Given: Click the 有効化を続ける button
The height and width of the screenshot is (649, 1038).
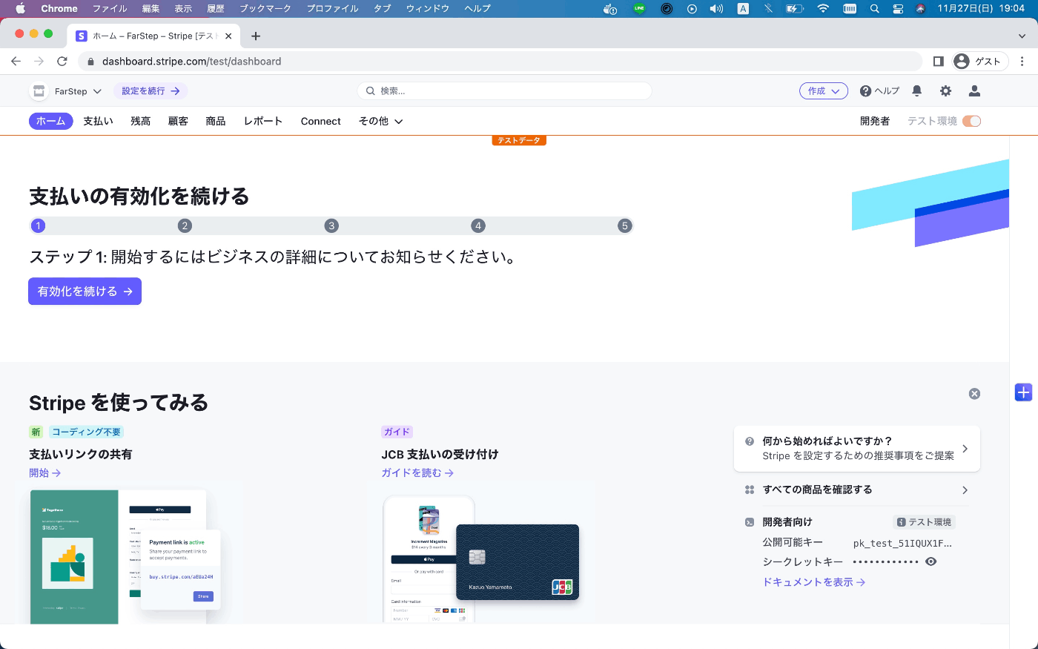Looking at the screenshot, I should click(x=84, y=291).
